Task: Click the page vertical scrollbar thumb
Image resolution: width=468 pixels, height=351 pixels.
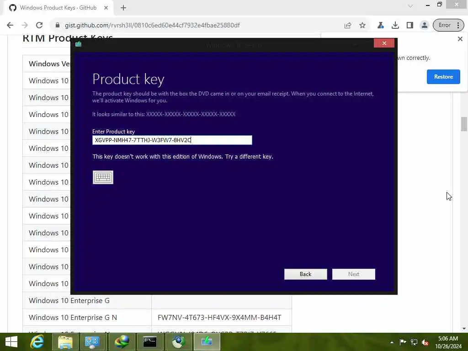Action: click(x=463, y=124)
